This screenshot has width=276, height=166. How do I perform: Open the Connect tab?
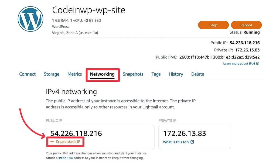point(27,74)
